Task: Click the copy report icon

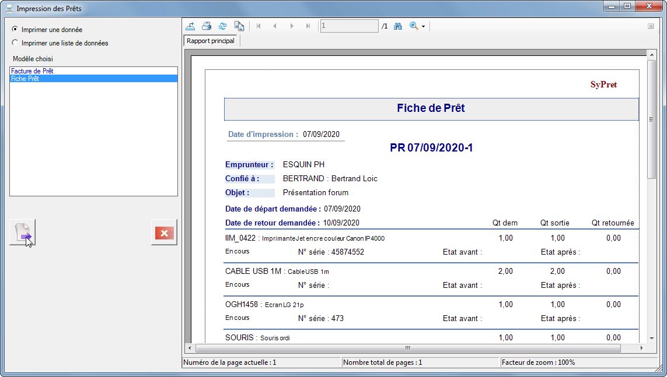Action: (239, 26)
